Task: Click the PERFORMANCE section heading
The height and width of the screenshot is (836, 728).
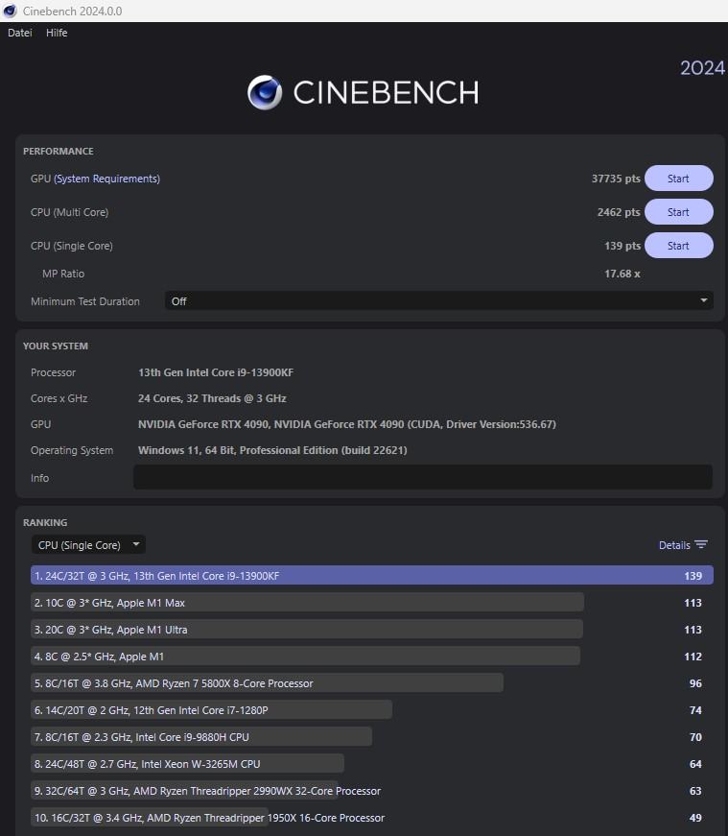Action: tap(59, 151)
